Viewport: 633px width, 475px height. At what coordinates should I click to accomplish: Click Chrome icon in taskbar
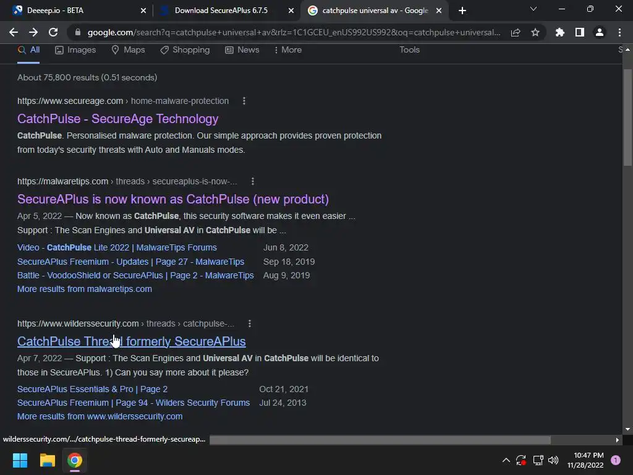(x=75, y=460)
